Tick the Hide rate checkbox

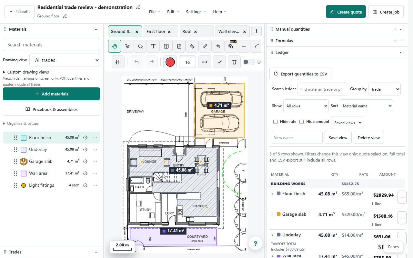click(275, 122)
